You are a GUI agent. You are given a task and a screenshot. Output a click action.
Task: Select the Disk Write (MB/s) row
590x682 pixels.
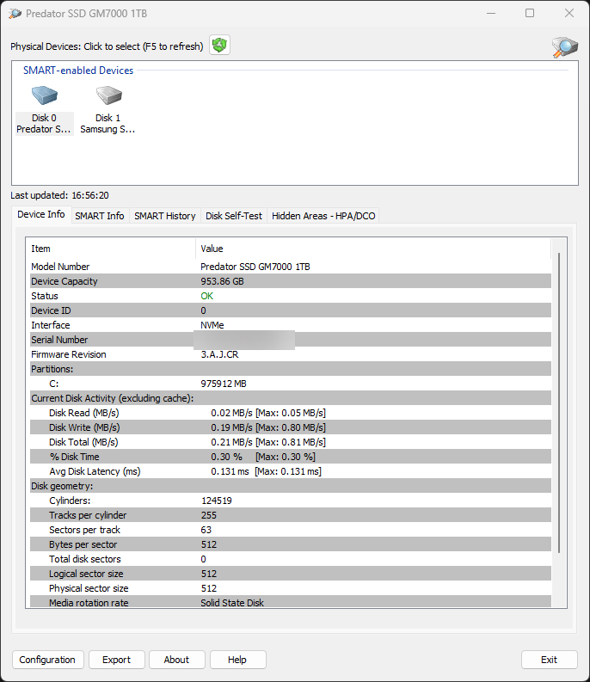point(290,427)
